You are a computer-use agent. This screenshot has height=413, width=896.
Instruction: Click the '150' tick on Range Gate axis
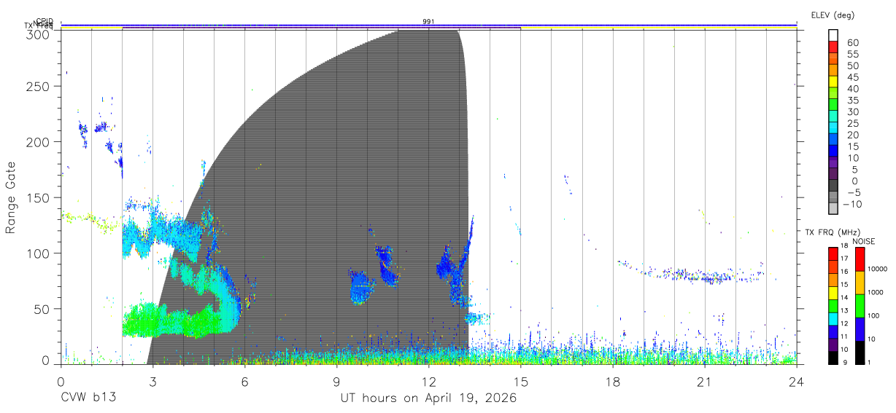pos(38,197)
